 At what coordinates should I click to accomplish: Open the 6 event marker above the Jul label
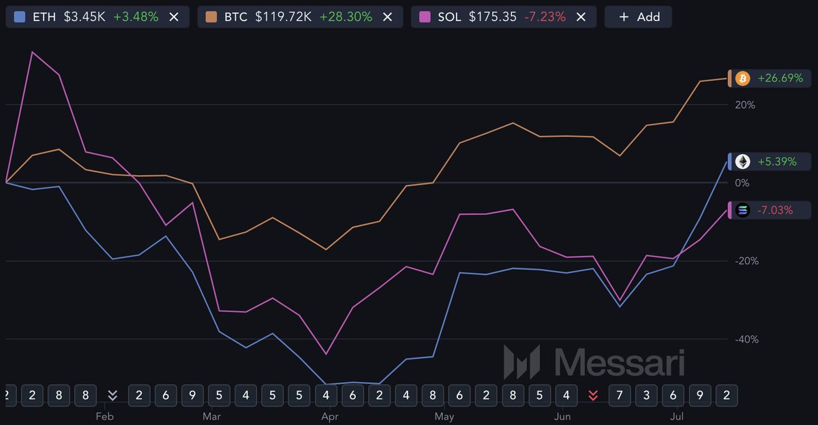click(x=673, y=395)
